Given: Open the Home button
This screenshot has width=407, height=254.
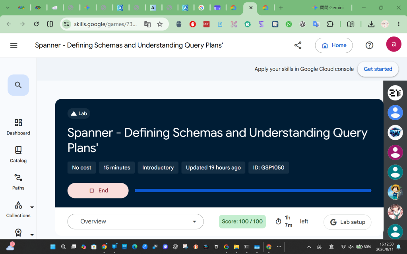Looking at the screenshot, I should [x=334, y=45].
